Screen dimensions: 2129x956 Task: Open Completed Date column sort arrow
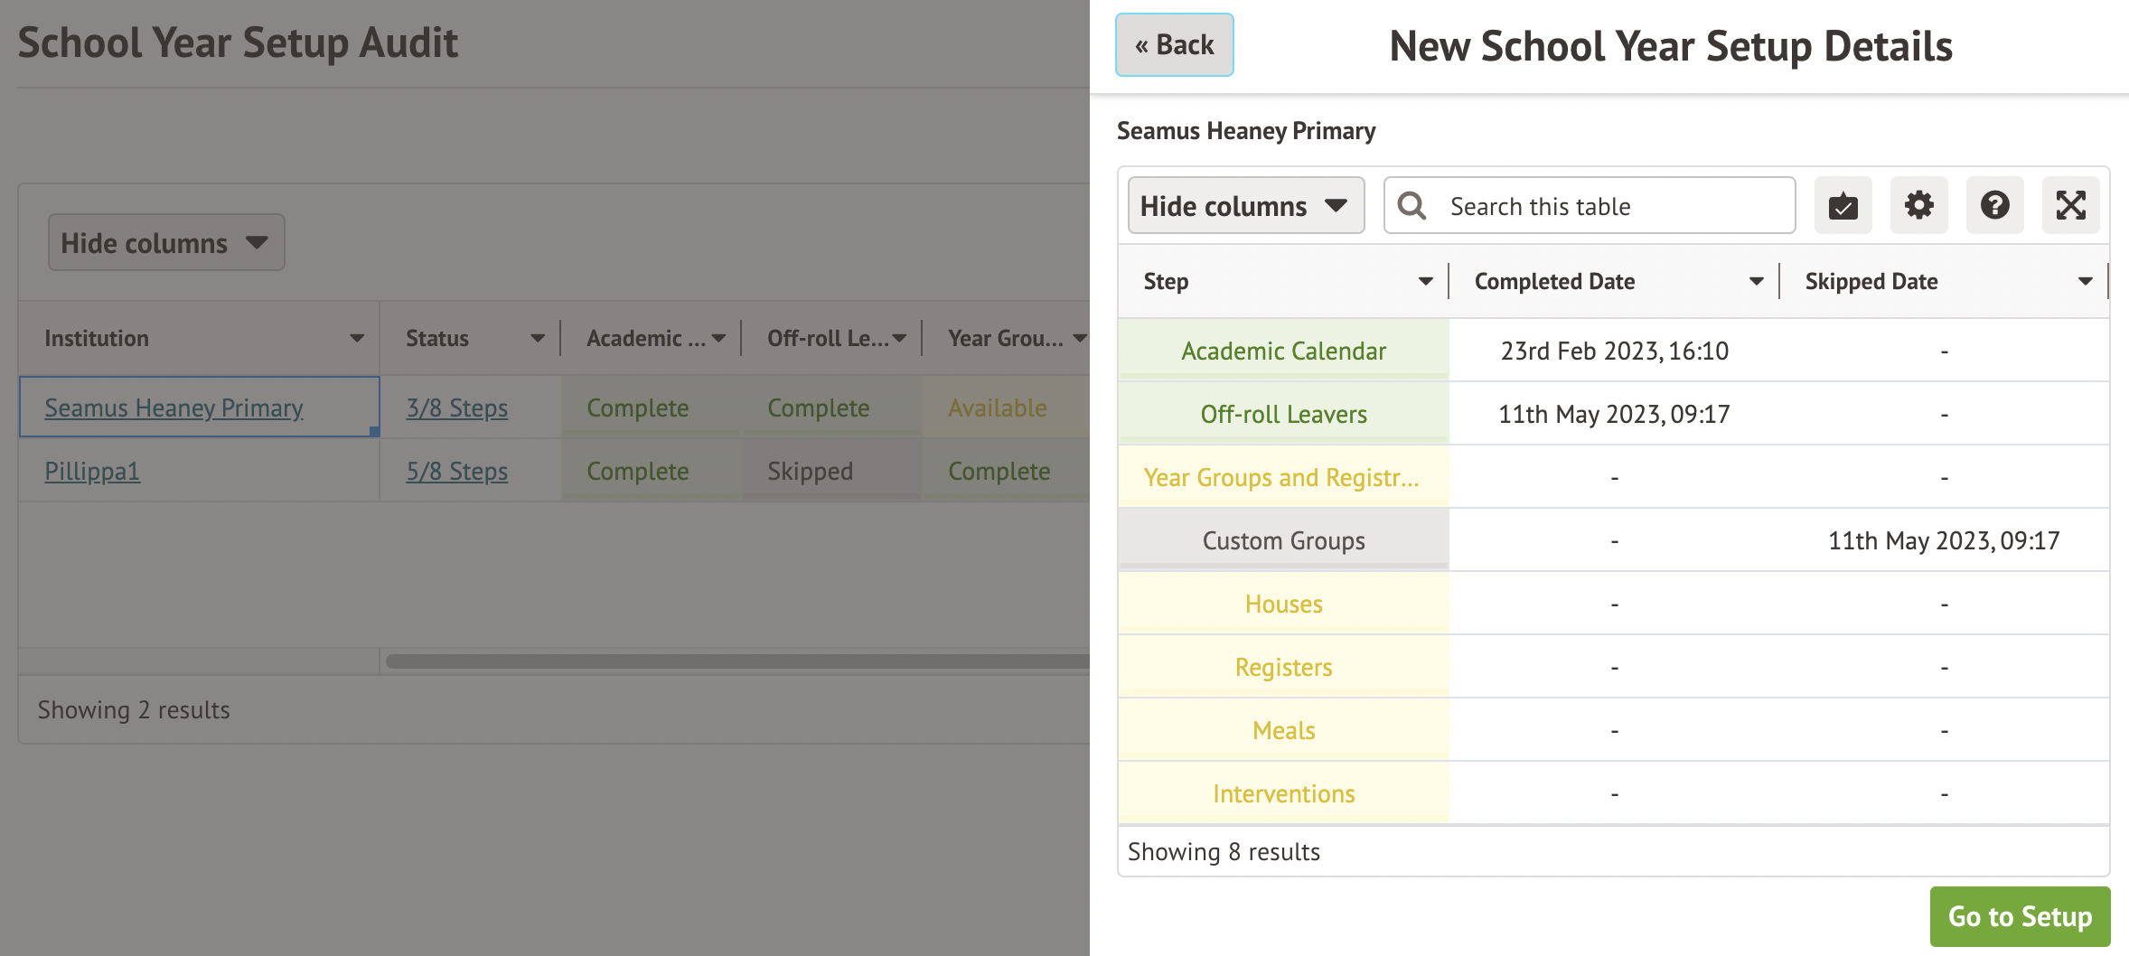(1756, 282)
